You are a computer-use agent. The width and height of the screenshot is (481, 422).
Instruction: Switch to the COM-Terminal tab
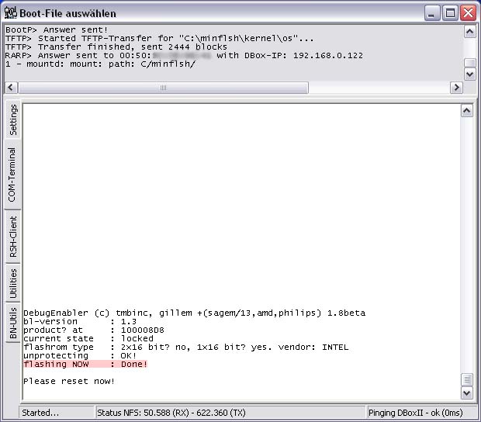point(13,175)
